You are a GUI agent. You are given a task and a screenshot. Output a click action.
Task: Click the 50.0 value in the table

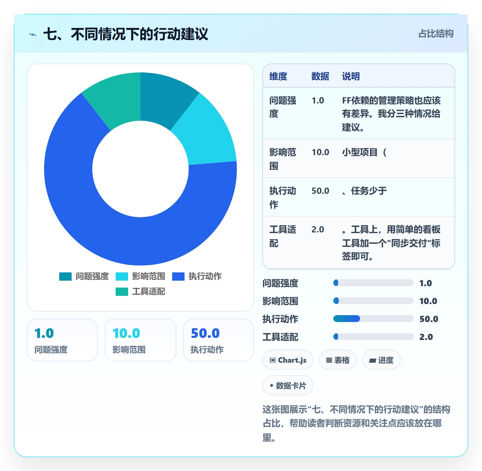pyautogui.click(x=320, y=191)
